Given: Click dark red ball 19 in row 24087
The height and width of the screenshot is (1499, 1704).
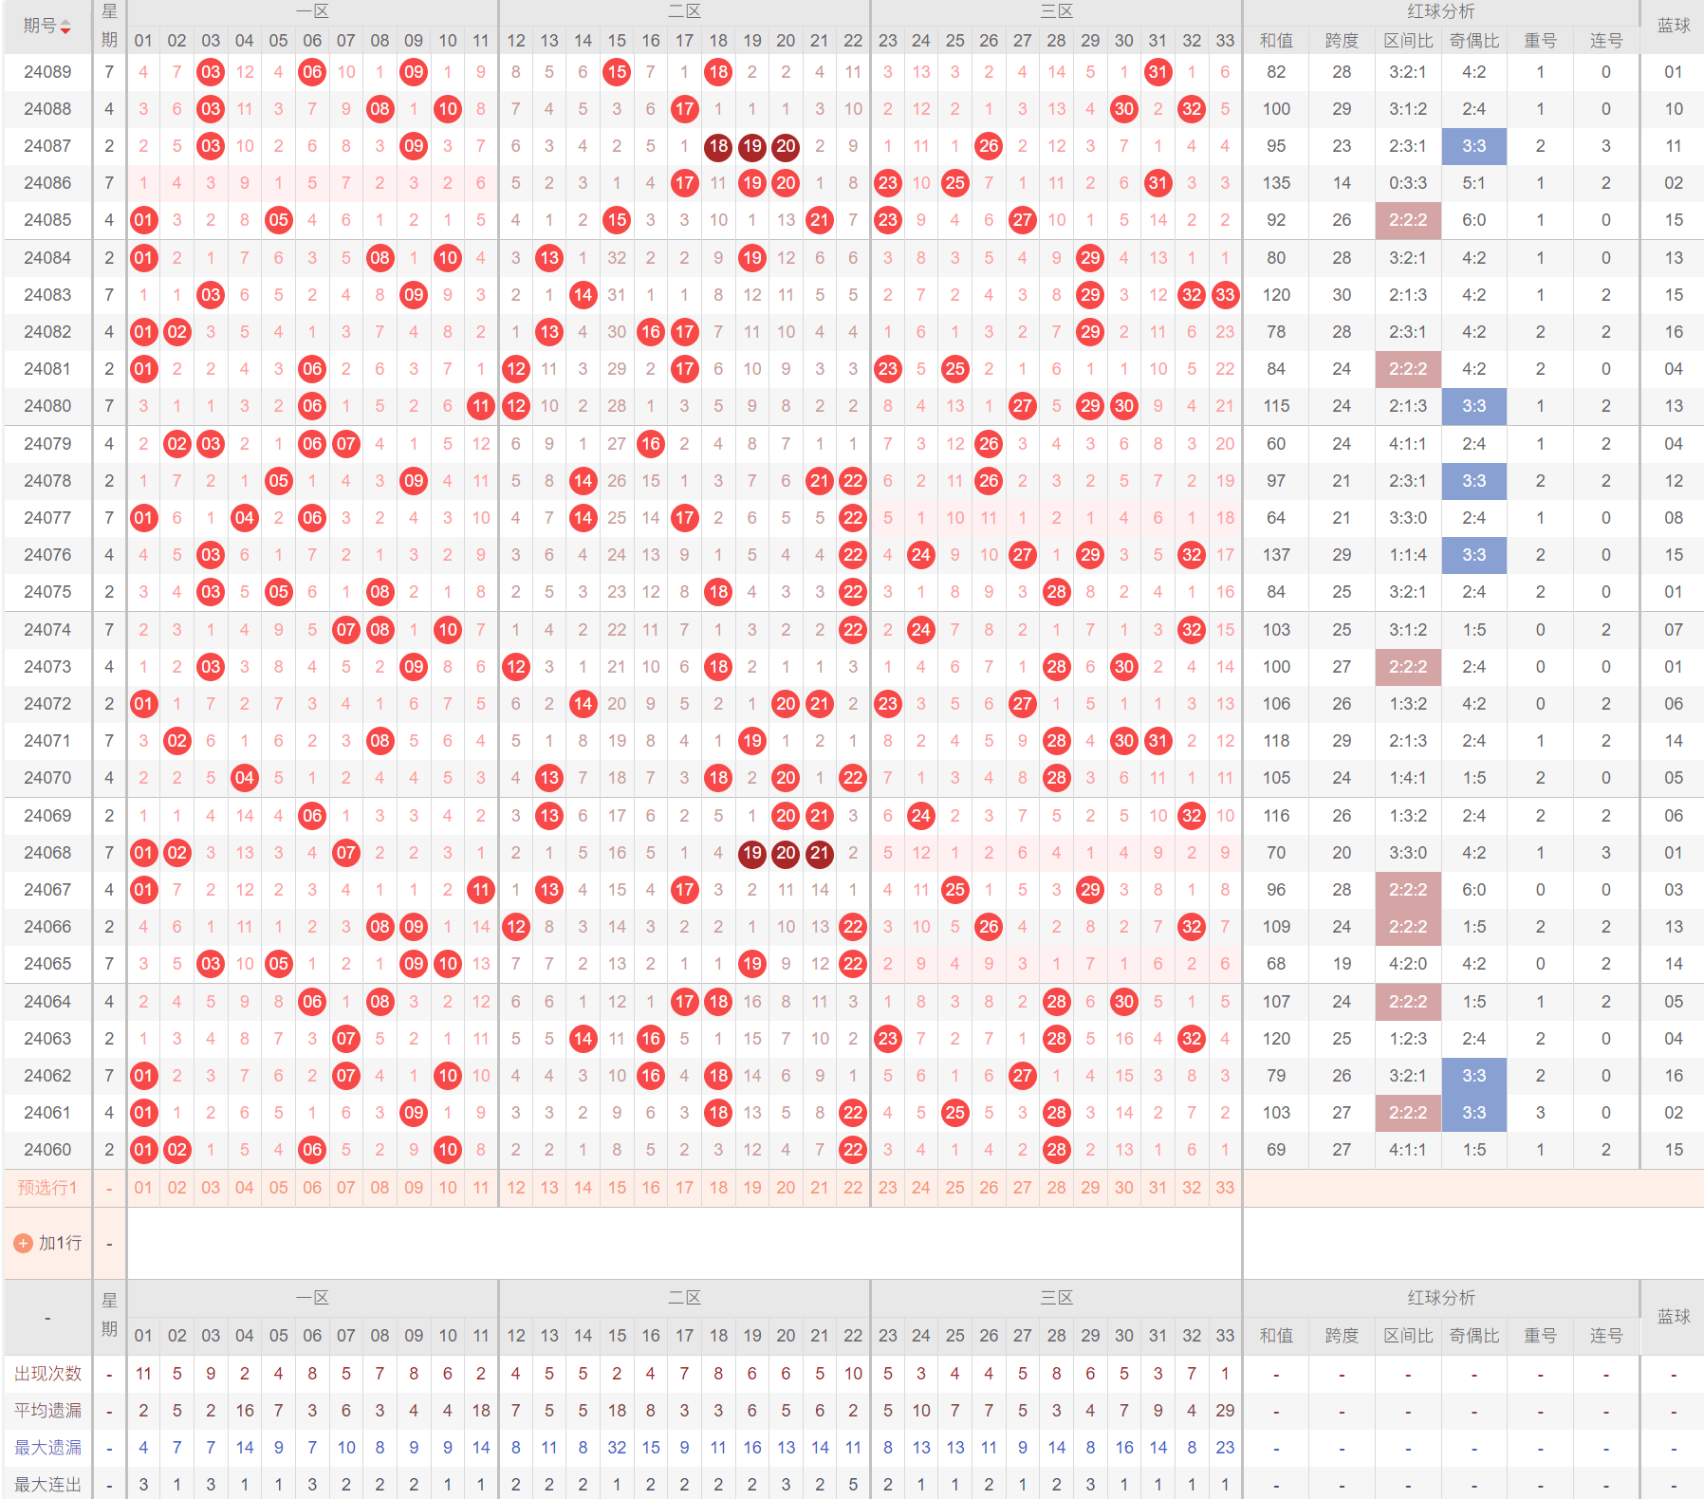Looking at the screenshot, I should tap(752, 146).
